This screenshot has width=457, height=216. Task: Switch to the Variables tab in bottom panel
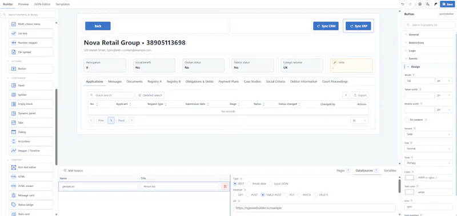coord(390,170)
